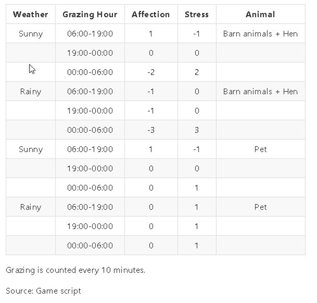Click the Barn animals + Hen cell in Rainy row
Image resolution: width=317 pixels, height=303 pixels.
click(260, 91)
